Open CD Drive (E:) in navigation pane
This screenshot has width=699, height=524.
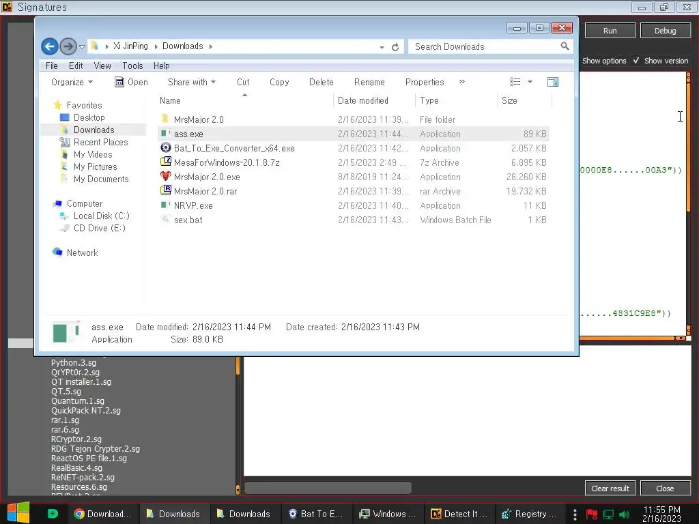(x=99, y=228)
